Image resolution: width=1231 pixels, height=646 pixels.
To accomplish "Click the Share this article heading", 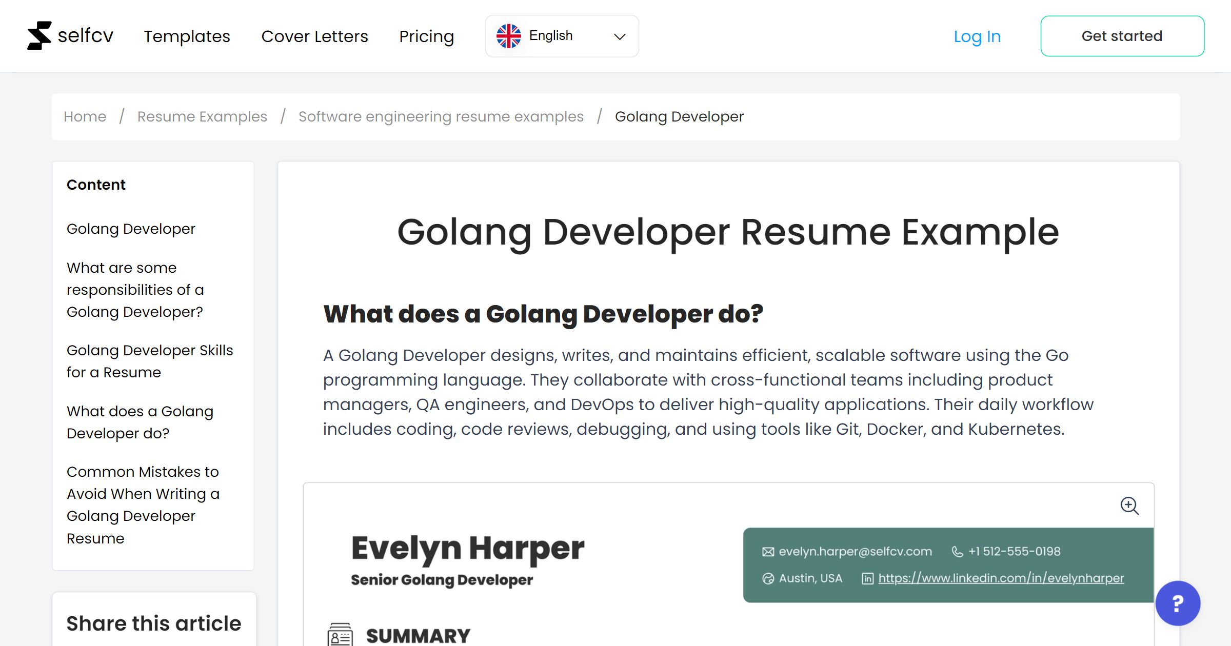I will tap(154, 623).
